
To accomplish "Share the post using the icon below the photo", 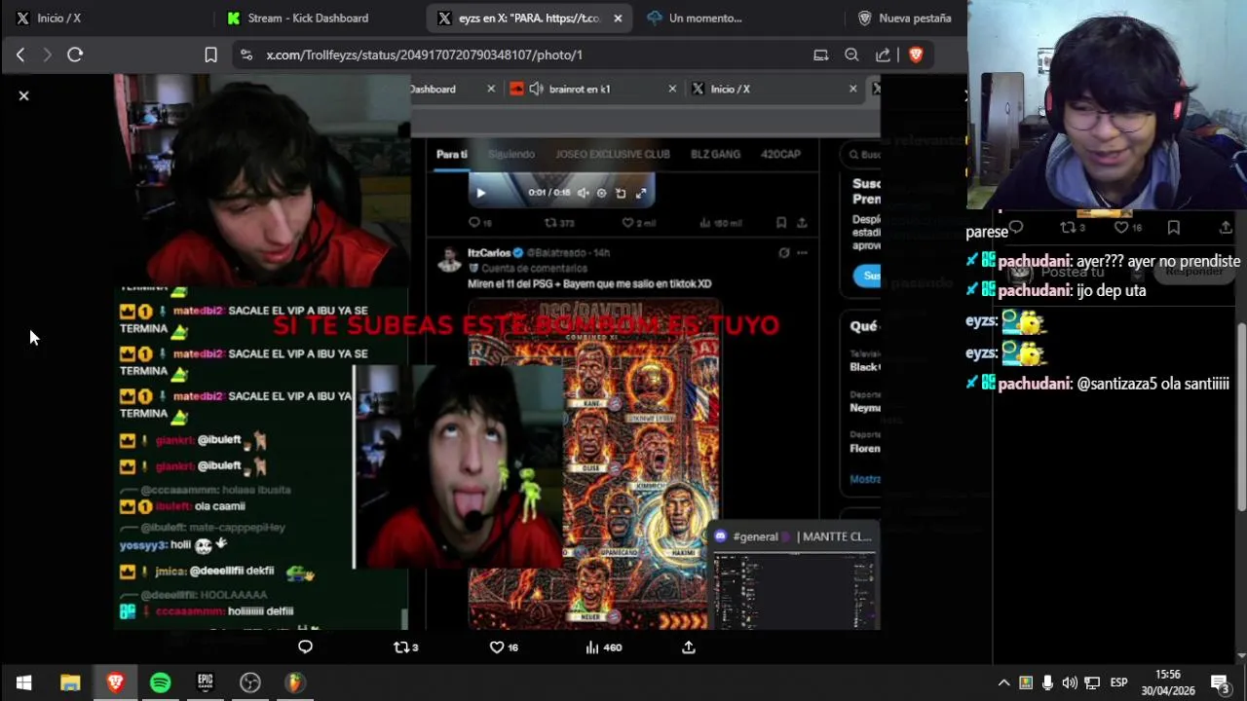I will point(689,647).
